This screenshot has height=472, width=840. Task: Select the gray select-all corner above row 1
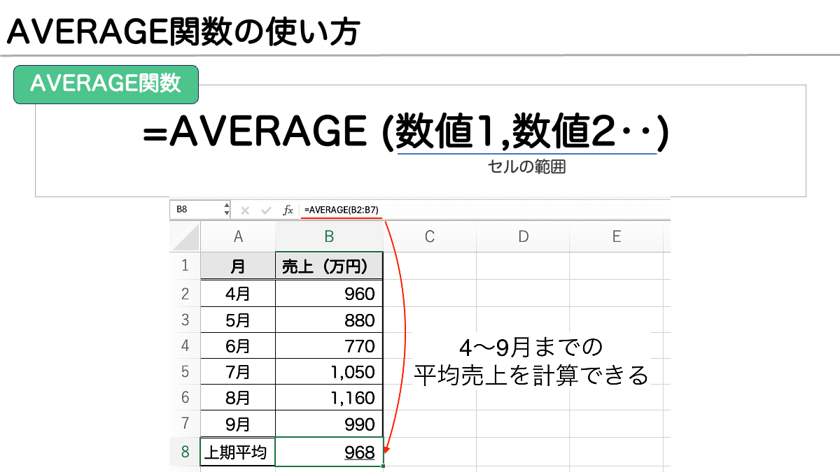[184, 236]
